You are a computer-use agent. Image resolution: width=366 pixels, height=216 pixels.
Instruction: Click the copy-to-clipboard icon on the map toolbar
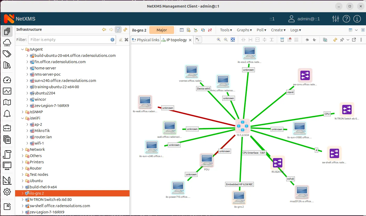pyautogui.click(x=325, y=40)
